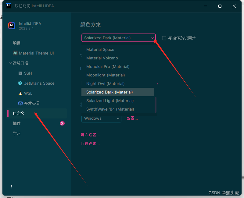The image size is (244, 198).
Task: Click the JetBrains Space icon
Action: click(x=20, y=83)
